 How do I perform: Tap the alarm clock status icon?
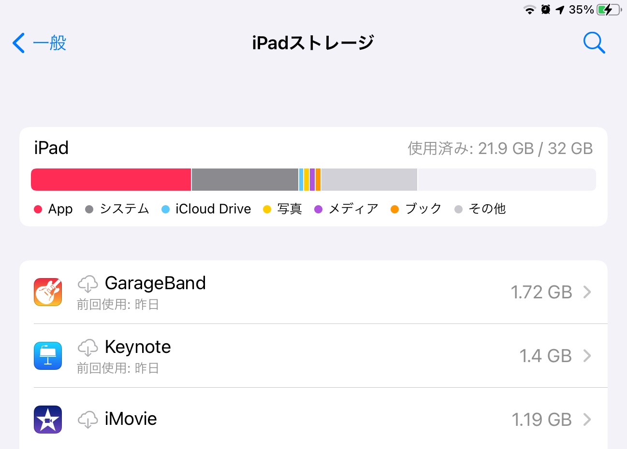point(546,10)
